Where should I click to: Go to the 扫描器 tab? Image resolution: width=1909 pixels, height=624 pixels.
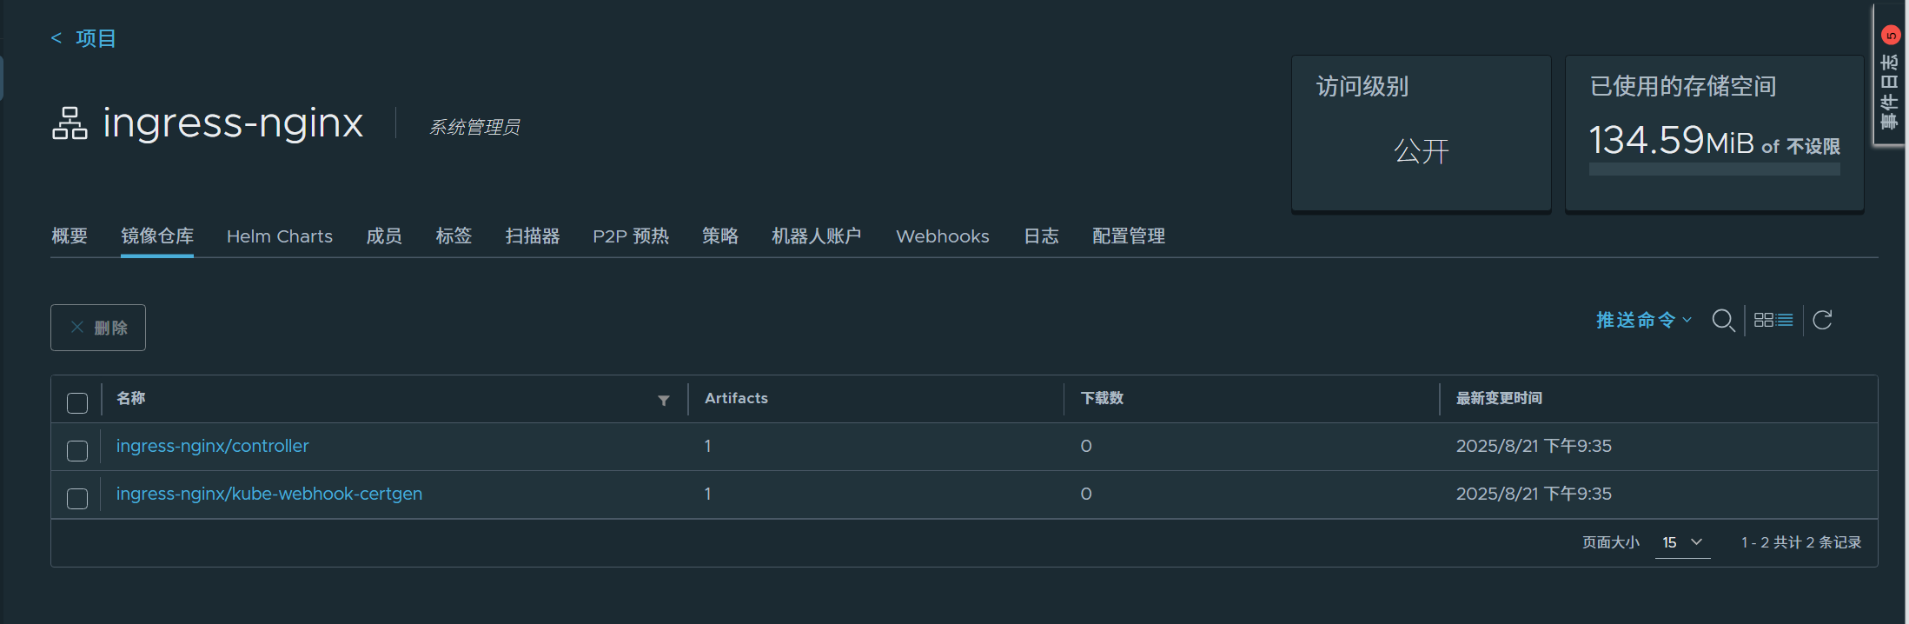533,236
